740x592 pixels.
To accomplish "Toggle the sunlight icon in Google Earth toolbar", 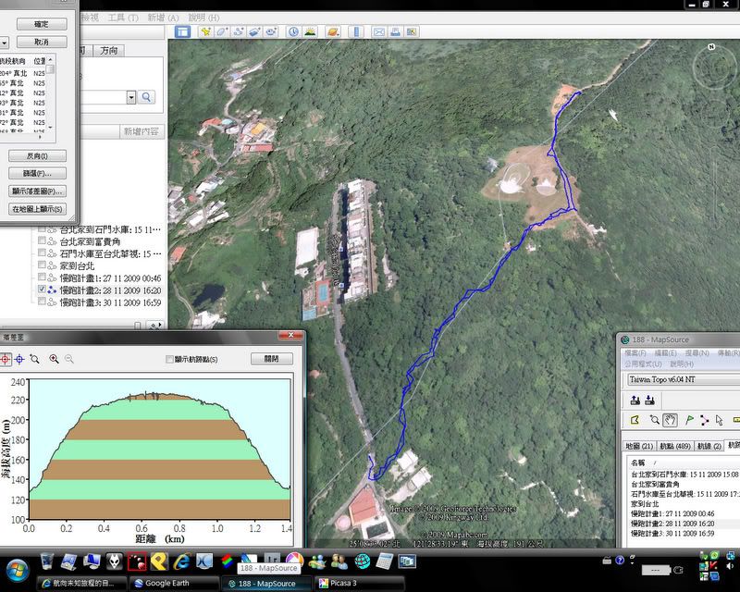I will pos(310,31).
